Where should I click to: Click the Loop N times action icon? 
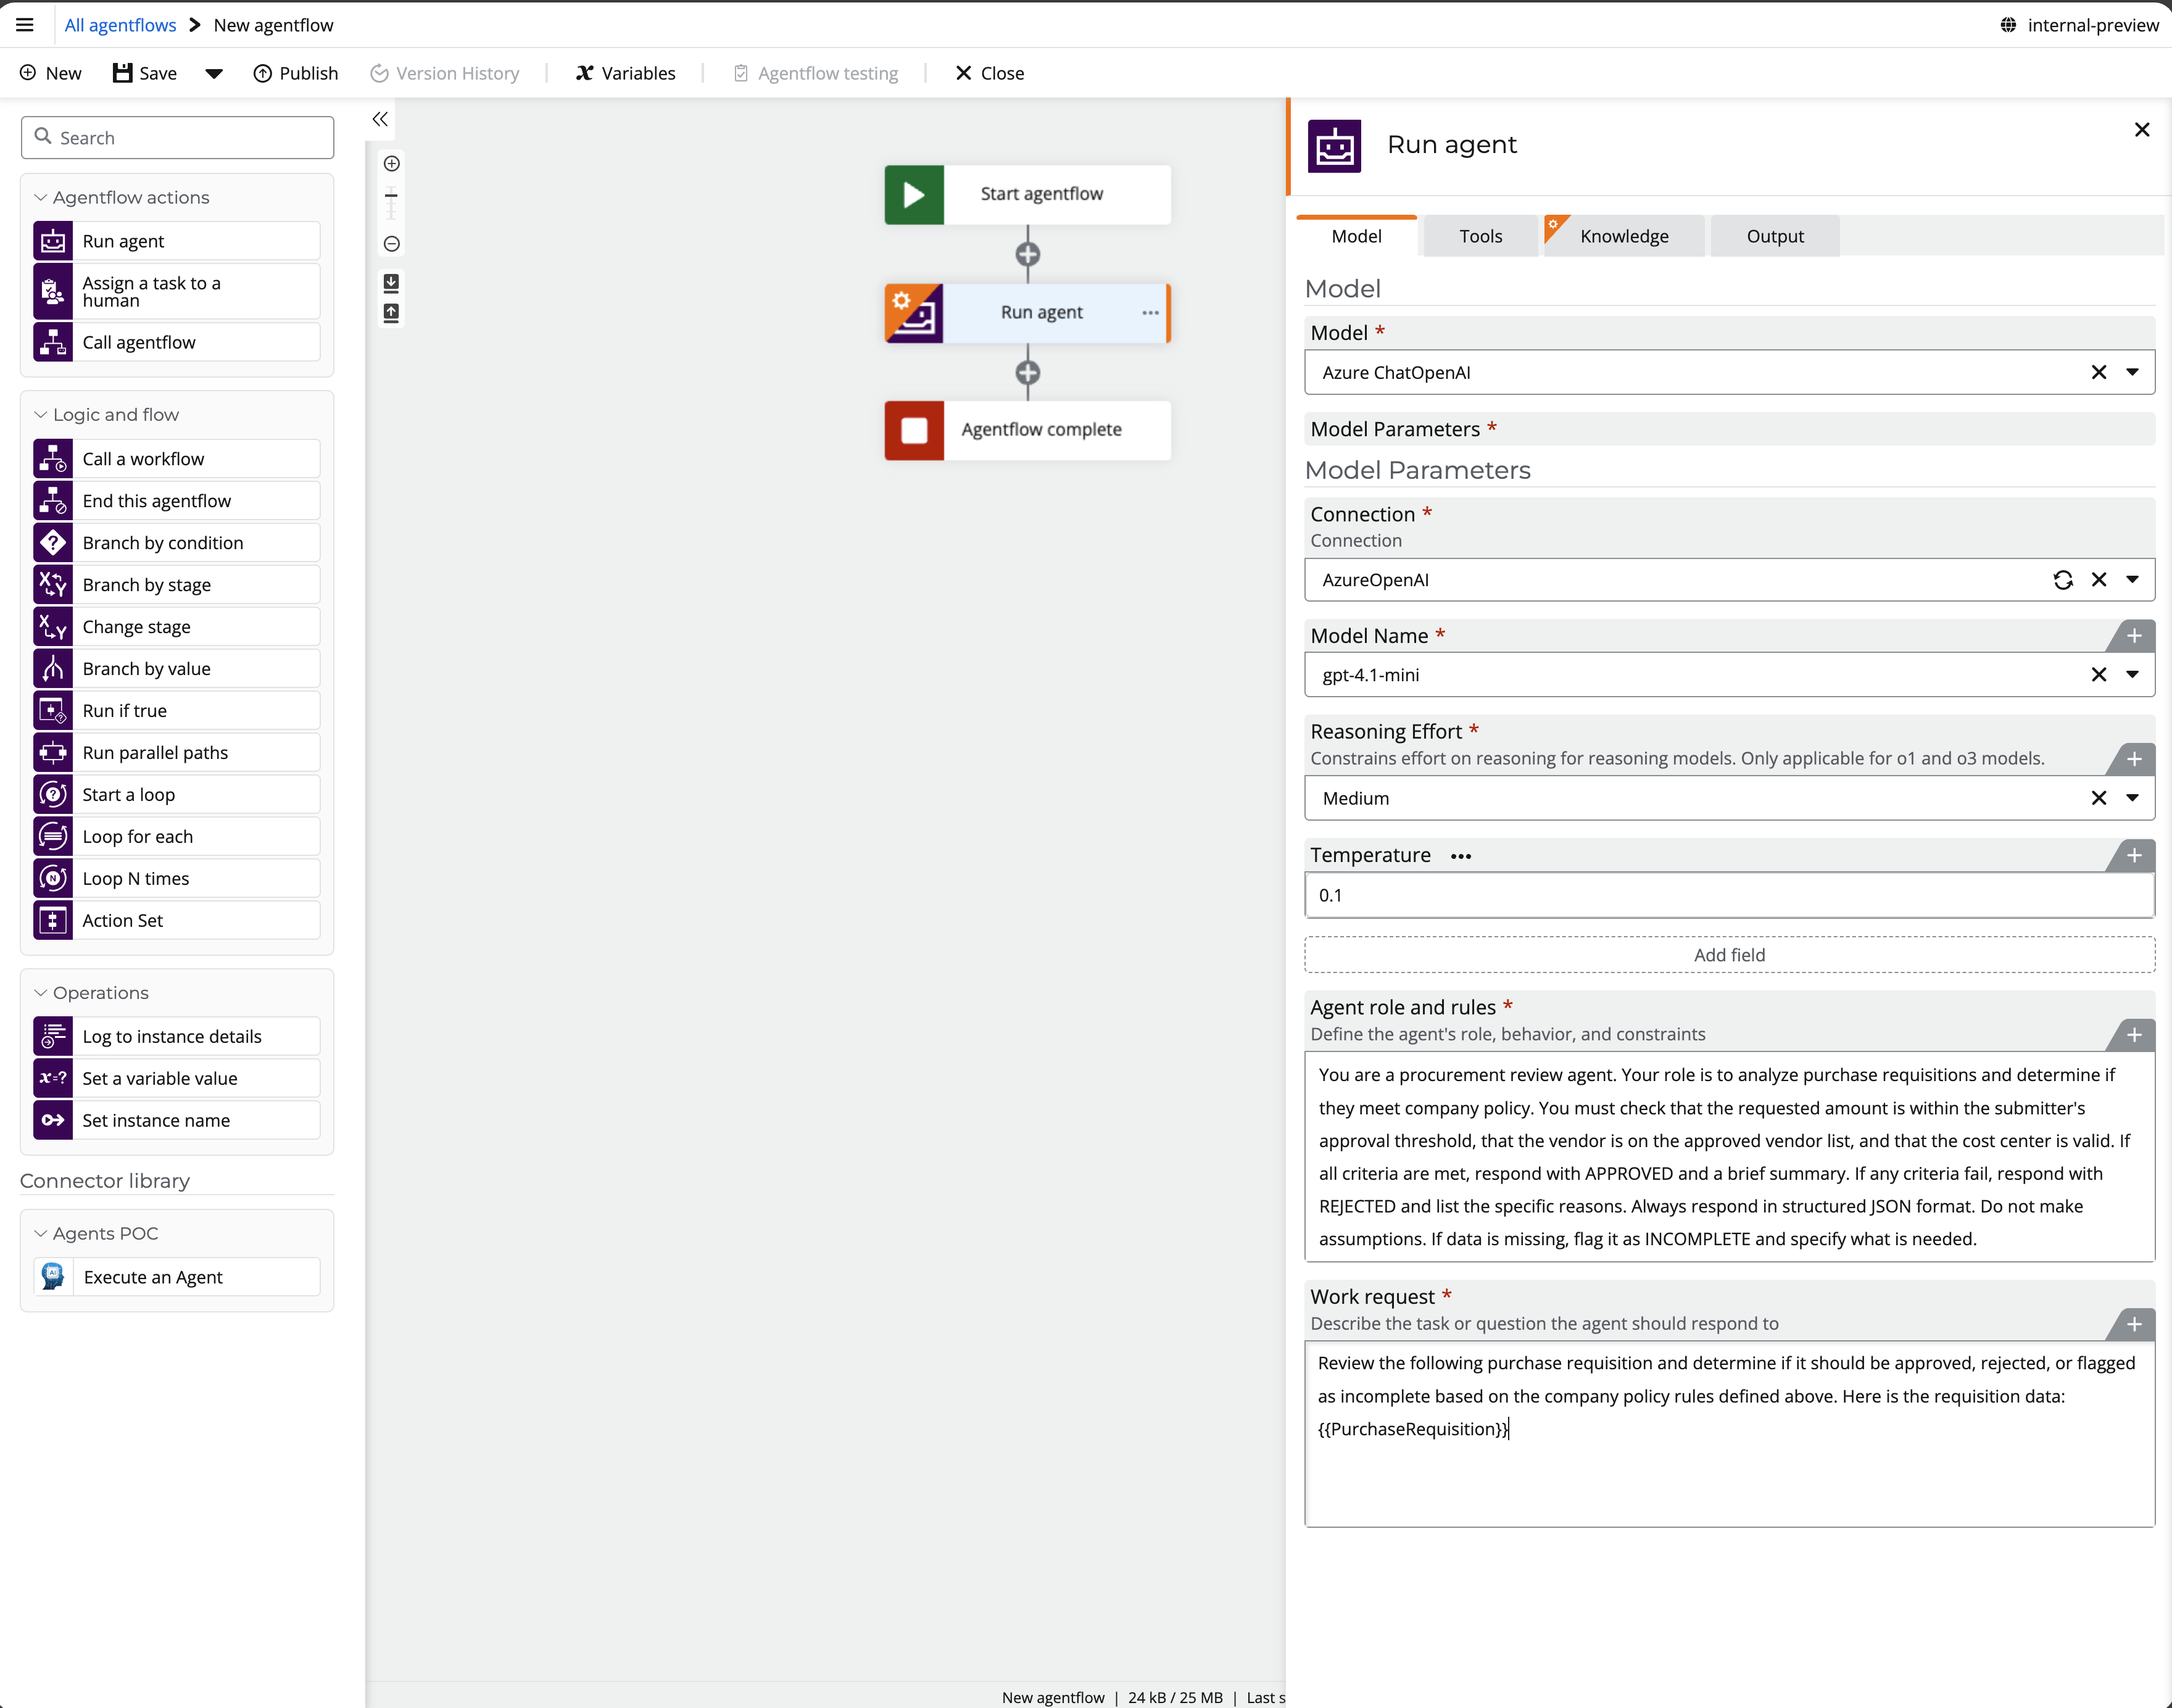pyautogui.click(x=53, y=879)
